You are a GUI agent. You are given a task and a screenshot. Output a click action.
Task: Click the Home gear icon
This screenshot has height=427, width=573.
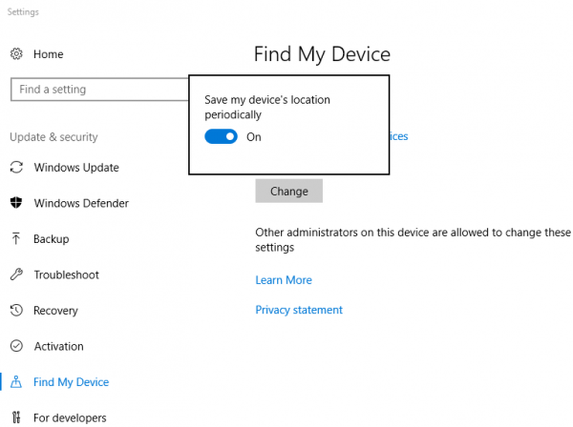(x=17, y=54)
